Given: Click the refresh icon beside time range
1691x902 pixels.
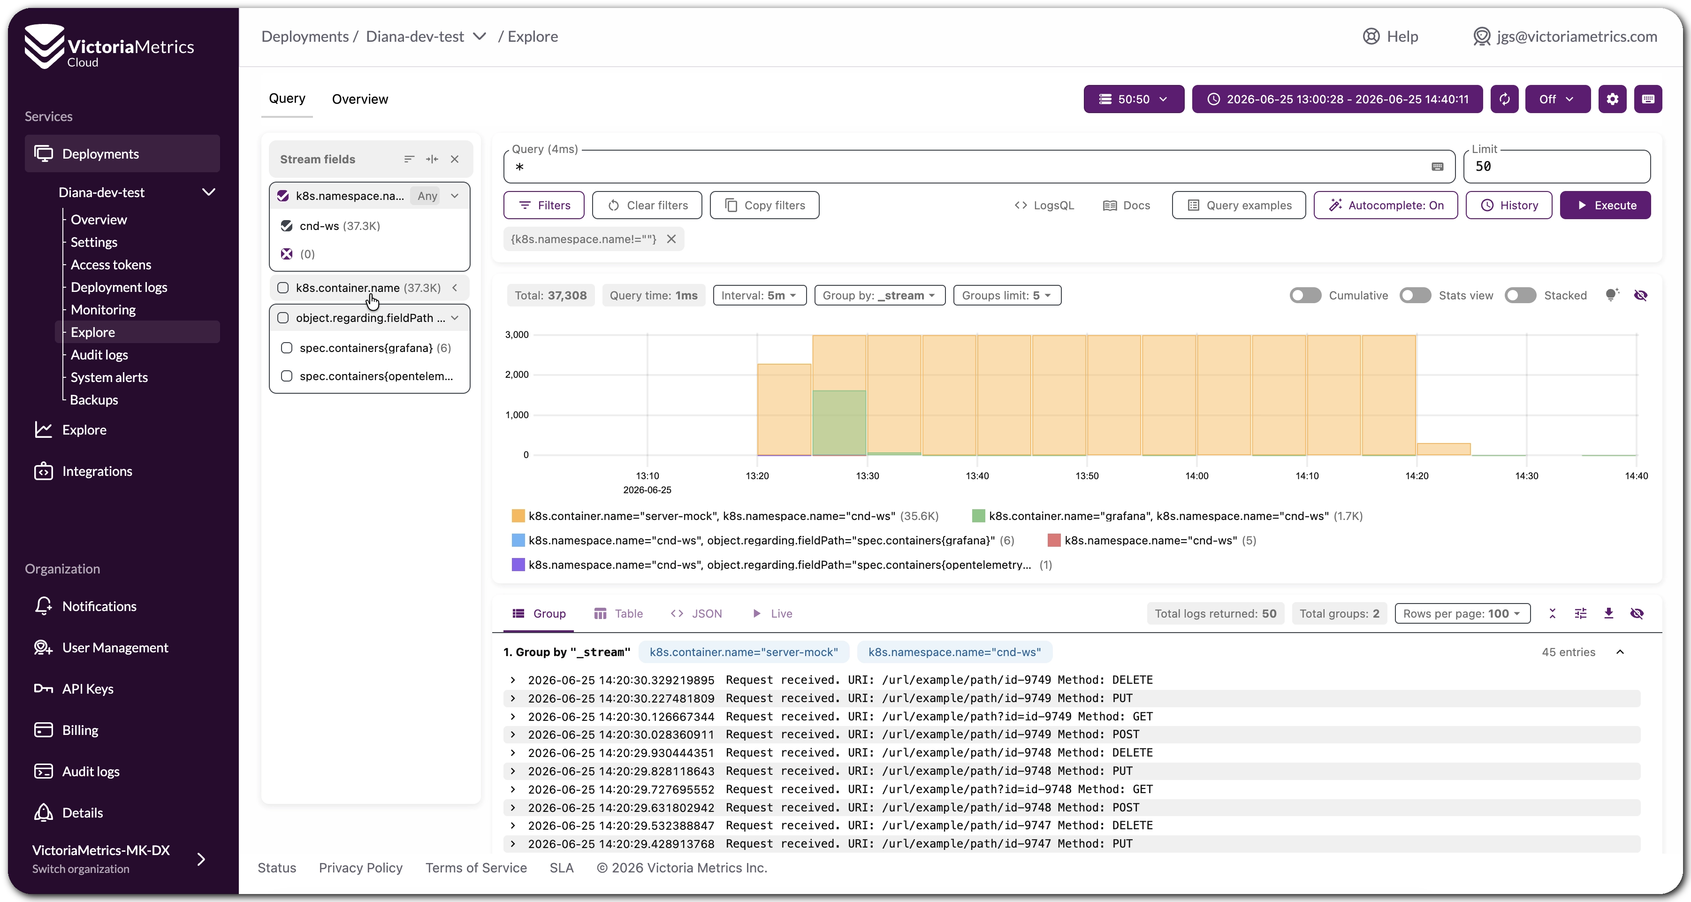Looking at the screenshot, I should point(1504,99).
